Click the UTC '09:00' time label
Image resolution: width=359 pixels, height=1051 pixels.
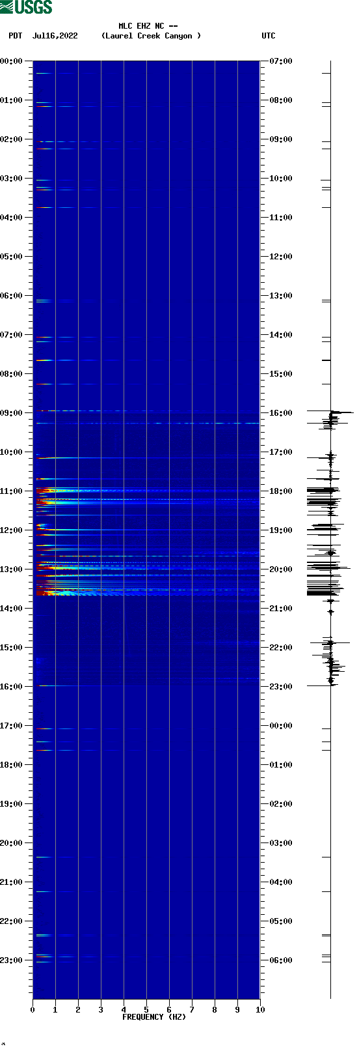pyautogui.click(x=281, y=139)
